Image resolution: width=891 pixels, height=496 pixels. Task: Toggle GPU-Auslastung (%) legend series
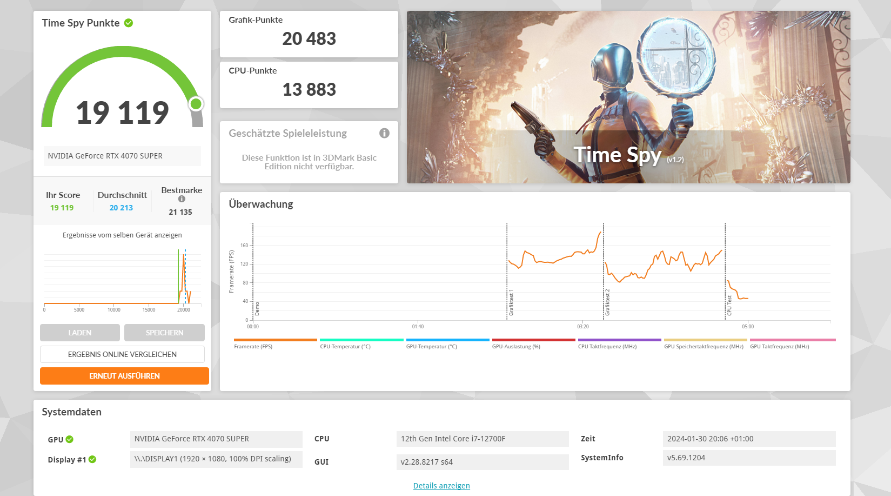pos(533,344)
